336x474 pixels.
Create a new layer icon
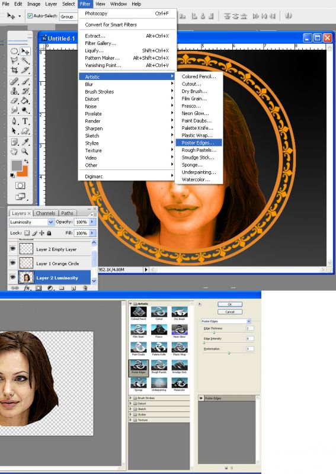pyautogui.click(x=73, y=288)
